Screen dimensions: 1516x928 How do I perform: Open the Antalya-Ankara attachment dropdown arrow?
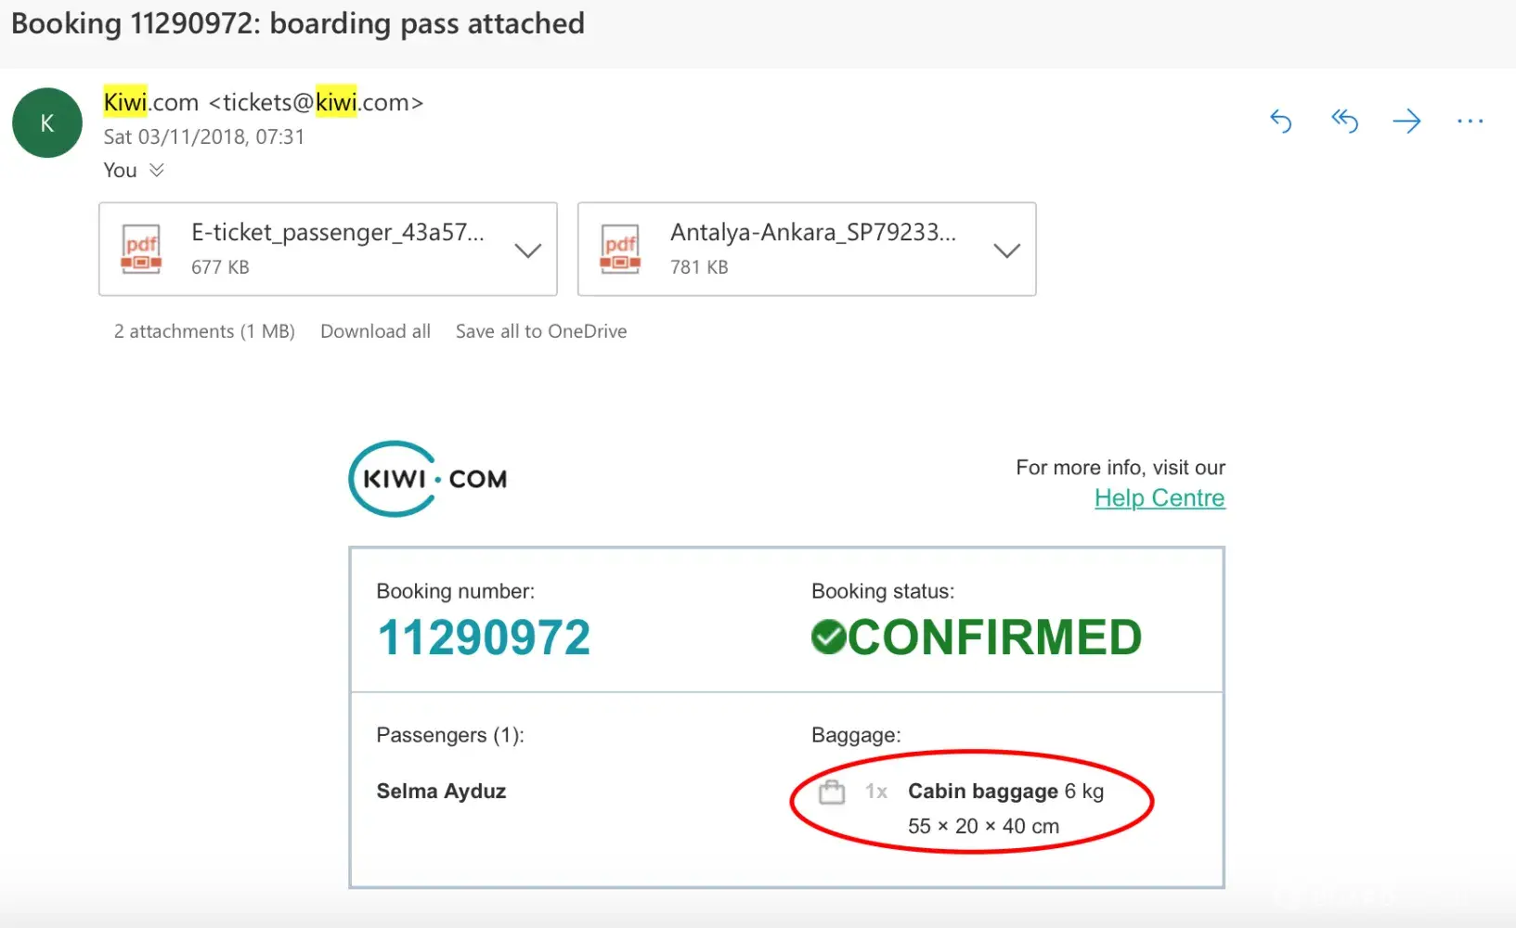click(x=1007, y=251)
